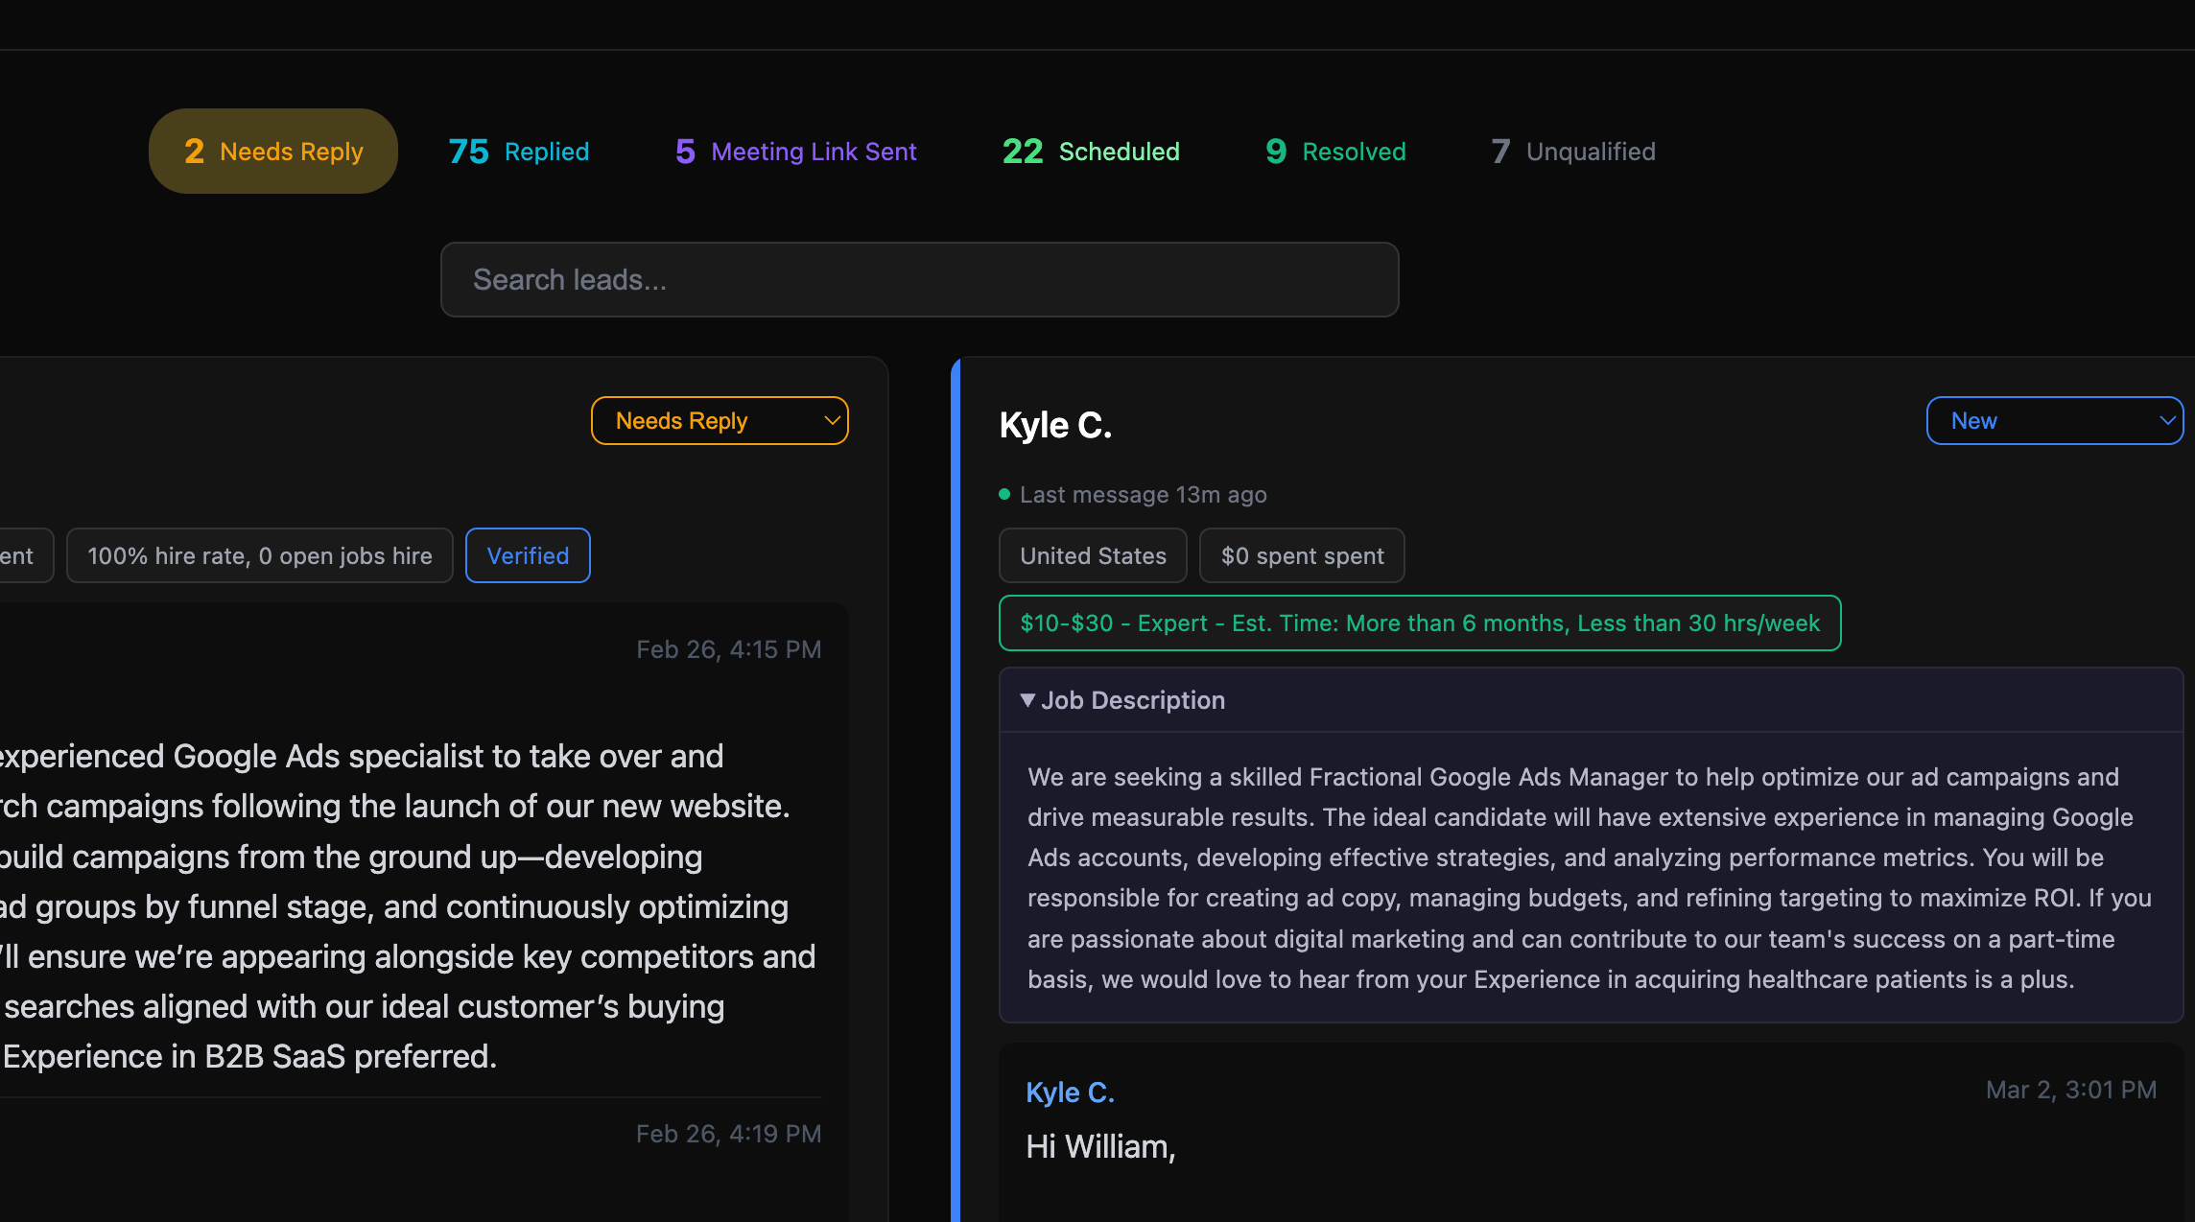Open the Needs Reply status dropdown

click(720, 420)
